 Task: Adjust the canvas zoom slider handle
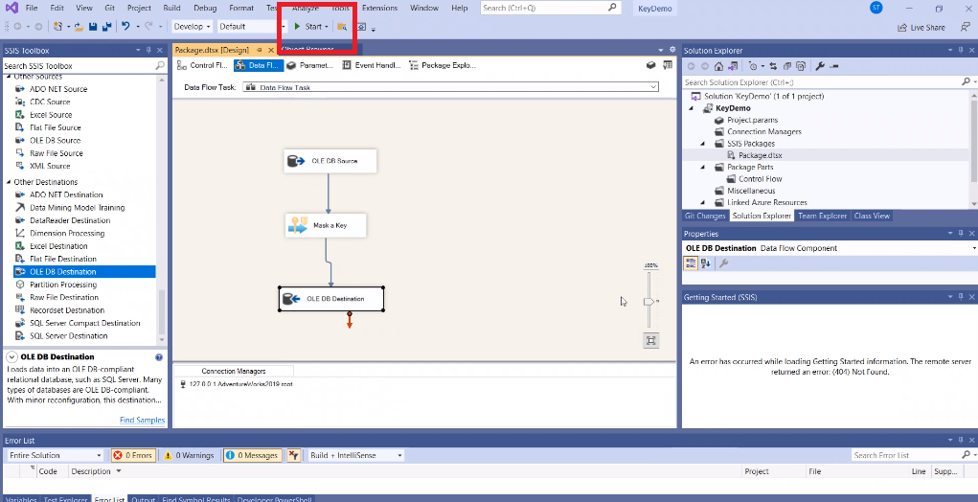648,302
